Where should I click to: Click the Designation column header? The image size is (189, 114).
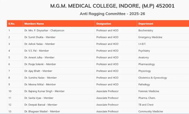[x=104, y=24]
